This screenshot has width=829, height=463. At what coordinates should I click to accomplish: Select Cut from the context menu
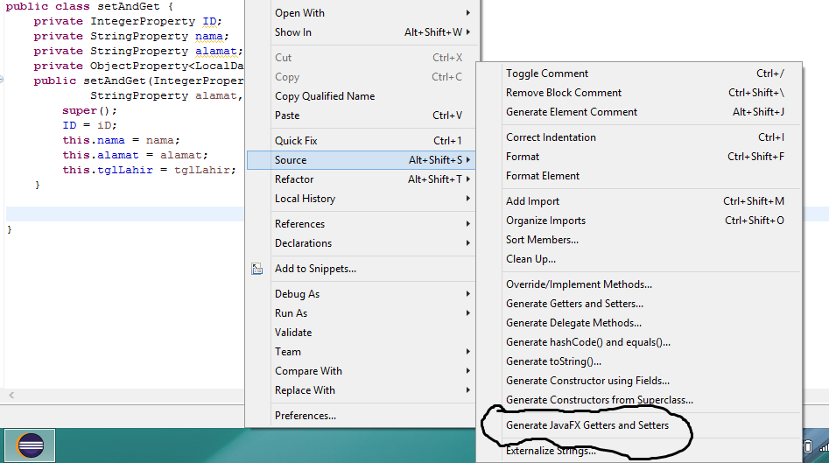tap(362, 58)
